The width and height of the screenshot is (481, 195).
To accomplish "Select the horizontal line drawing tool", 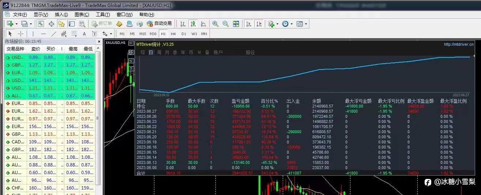I will point(43,34).
